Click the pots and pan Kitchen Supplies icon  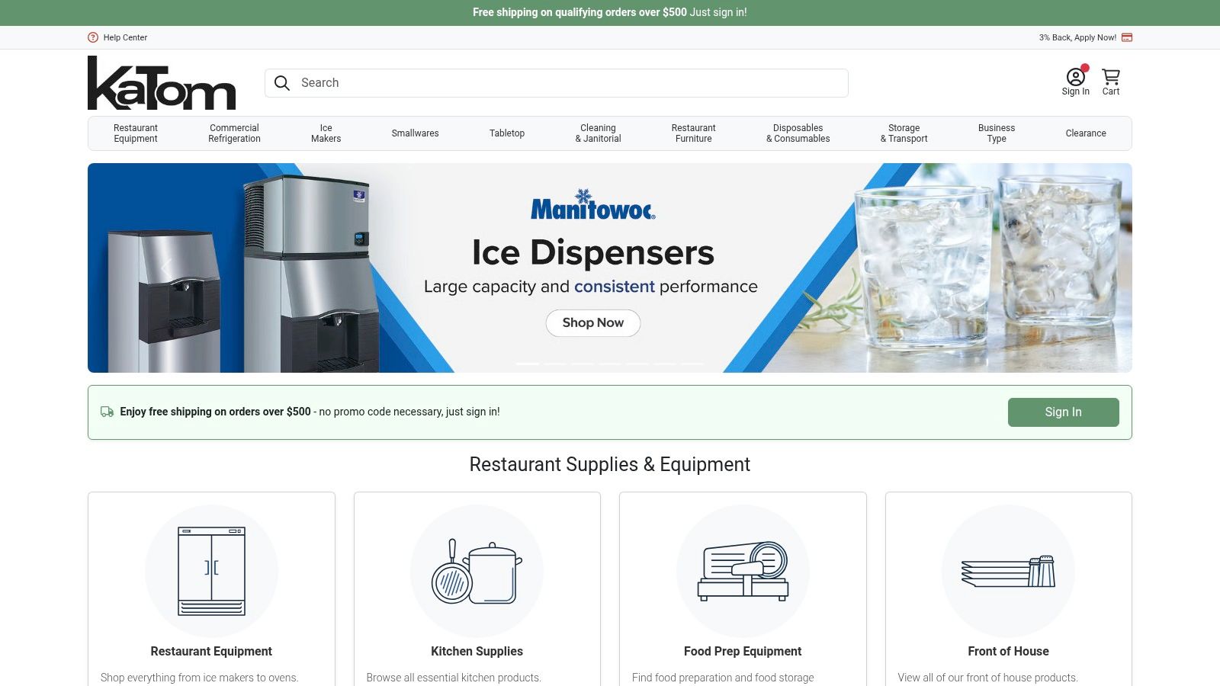coord(477,571)
